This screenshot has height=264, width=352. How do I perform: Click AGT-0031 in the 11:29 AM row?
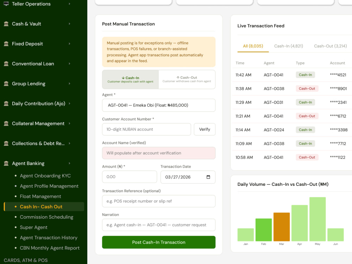pyautogui.click(x=274, y=102)
